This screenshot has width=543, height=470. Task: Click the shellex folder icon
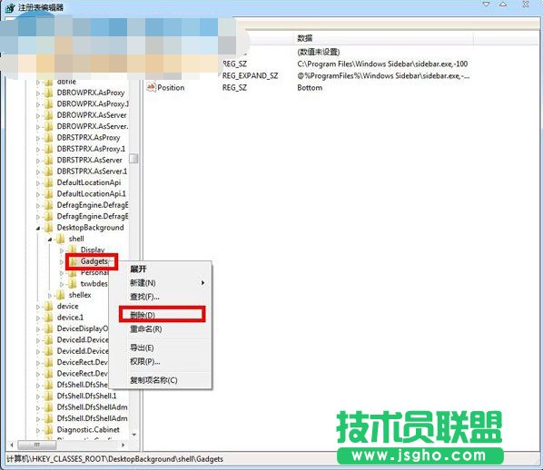click(x=61, y=295)
